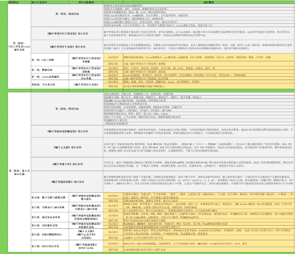
Task: Select 课程目标 label in 第四周 row
Action: (113, 86)
